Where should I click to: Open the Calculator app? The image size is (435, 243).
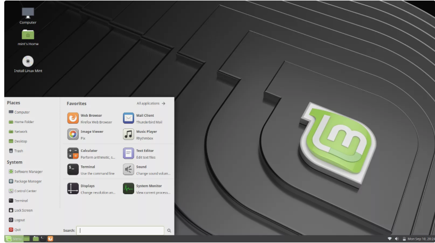pos(91,154)
